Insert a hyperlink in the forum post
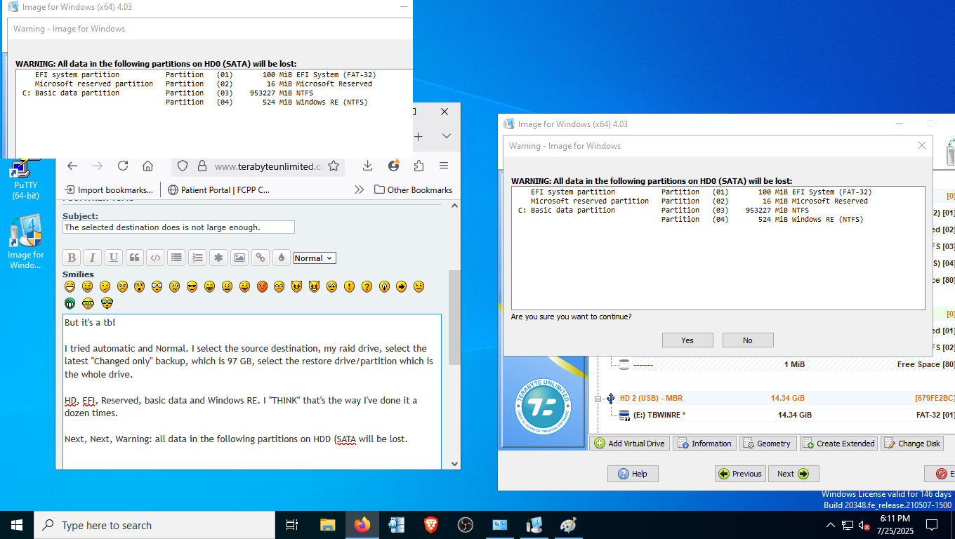This screenshot has width=955, height=539. 261,258
